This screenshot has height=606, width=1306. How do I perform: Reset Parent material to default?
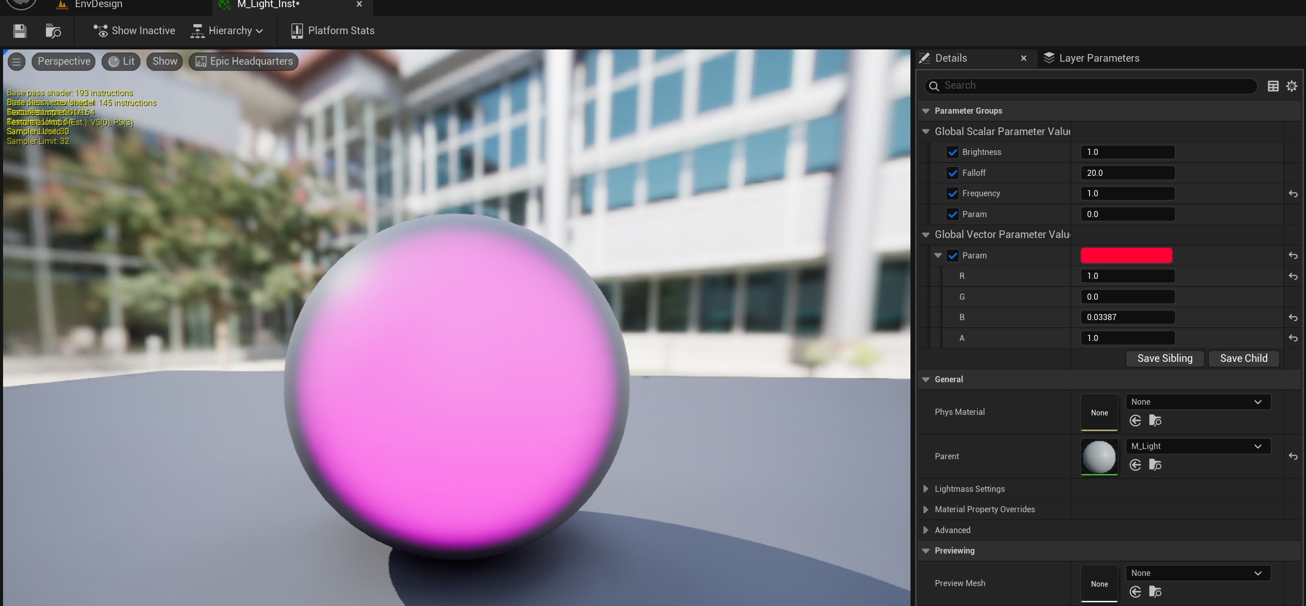[x=1293, y=456]
